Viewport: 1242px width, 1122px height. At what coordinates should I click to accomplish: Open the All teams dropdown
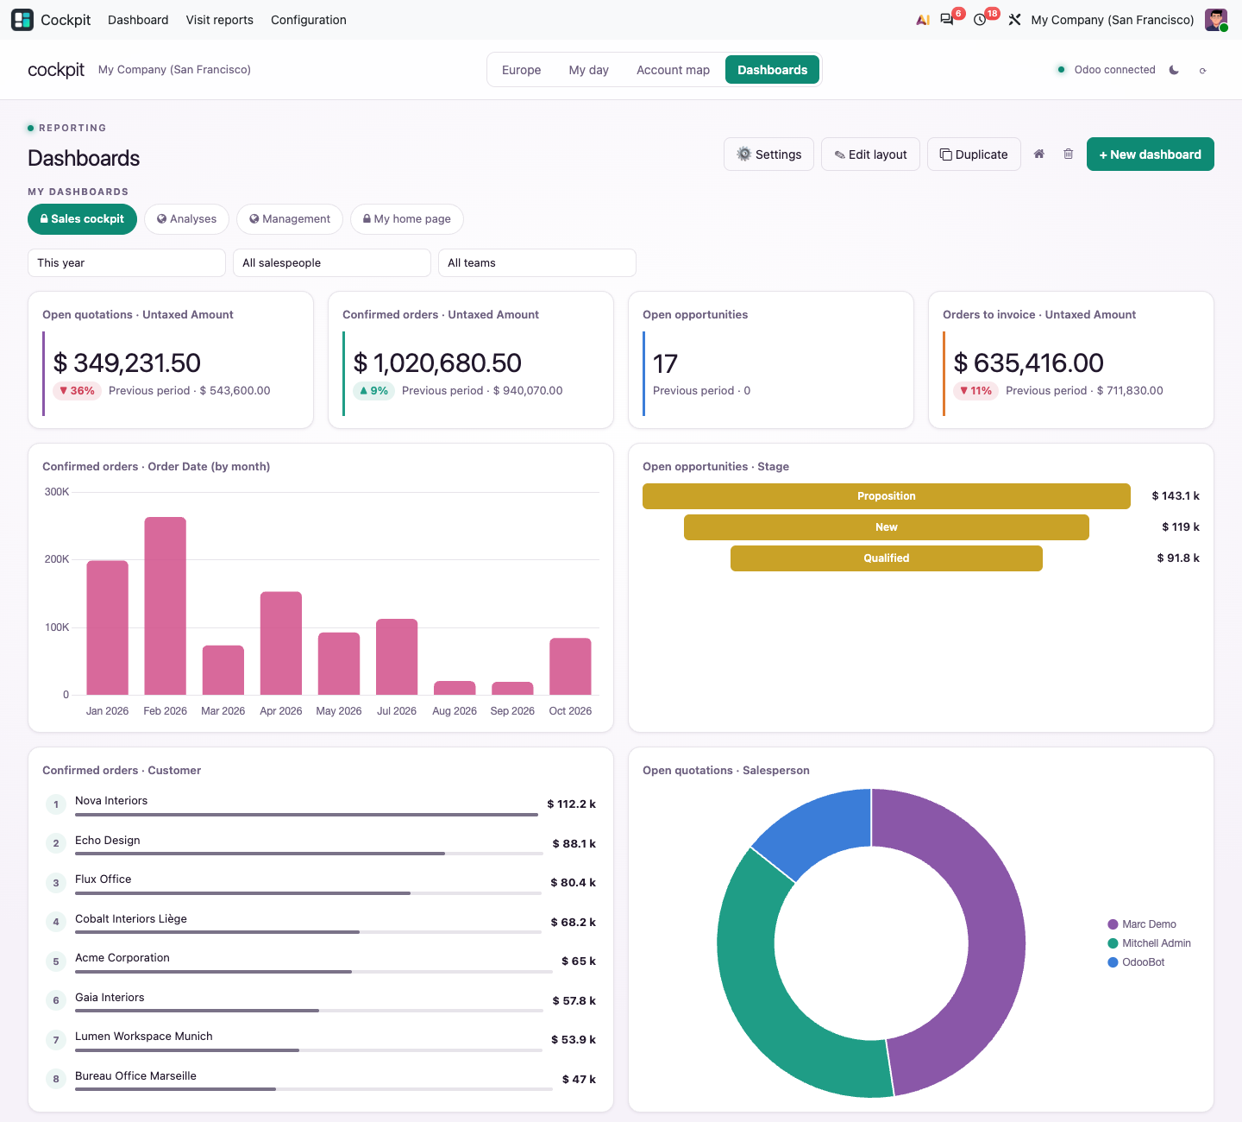click(x=537, y=263)
